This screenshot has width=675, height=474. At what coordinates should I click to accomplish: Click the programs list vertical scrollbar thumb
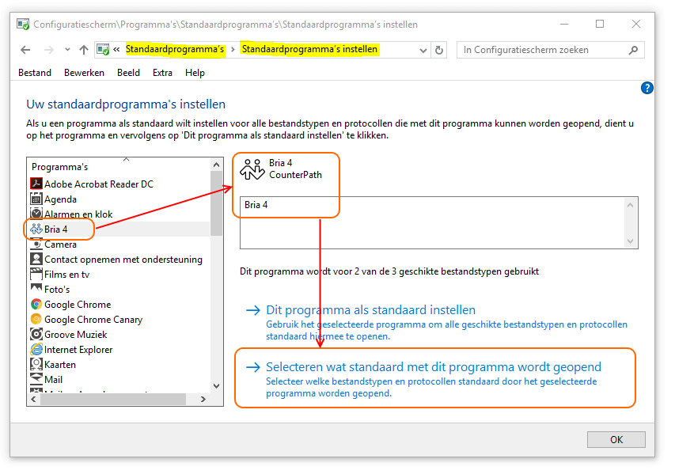pos(217,203)
